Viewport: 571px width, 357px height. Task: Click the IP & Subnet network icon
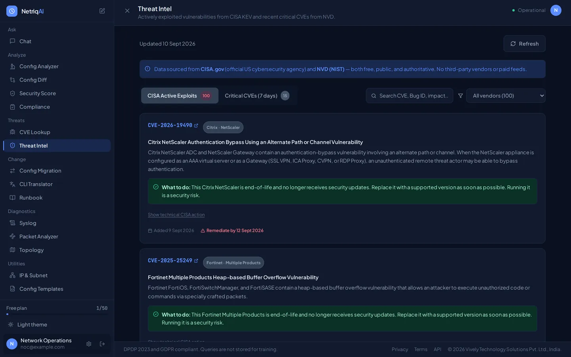pos(12,275)
